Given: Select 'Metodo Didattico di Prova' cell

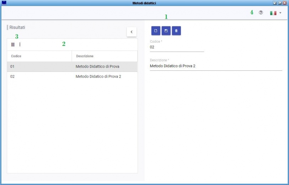Looking at the screenshot, I should tap(105, 67).
